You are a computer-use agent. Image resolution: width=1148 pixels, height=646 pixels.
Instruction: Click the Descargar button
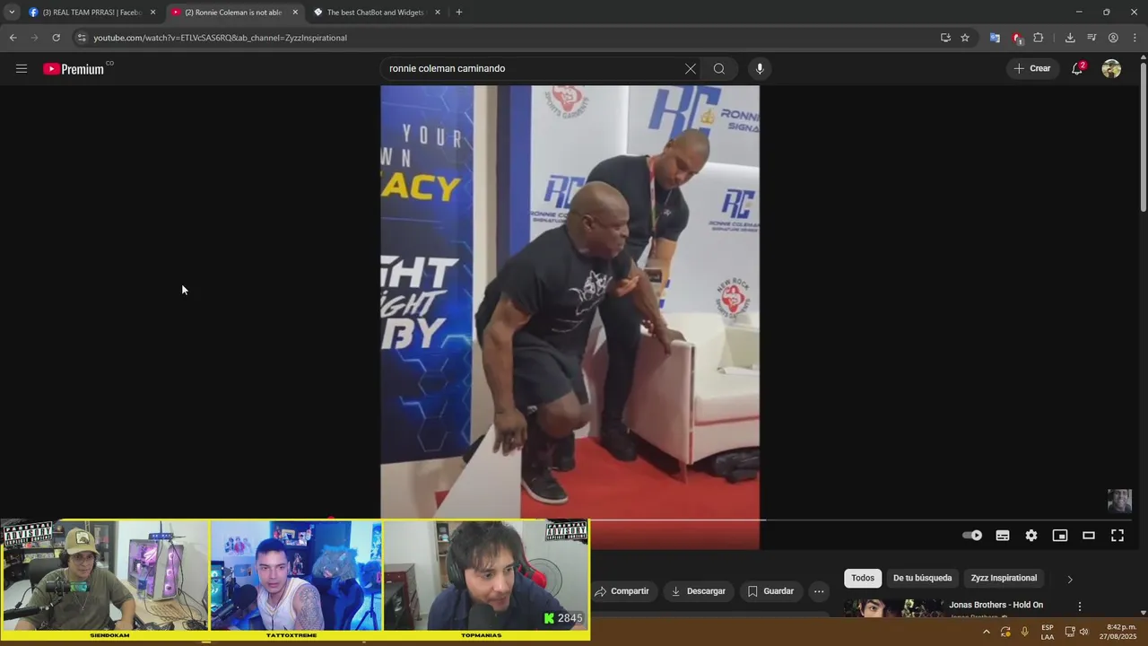698,591
